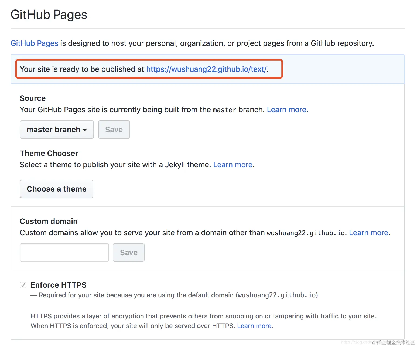This screenshot has height=347, width=417.
Task: Click the Theme Chooser section heading
Action: (49, 153)
